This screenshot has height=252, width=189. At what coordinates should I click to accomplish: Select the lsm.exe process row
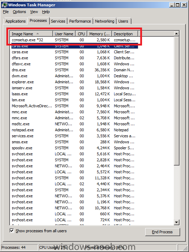click(74, 100)
